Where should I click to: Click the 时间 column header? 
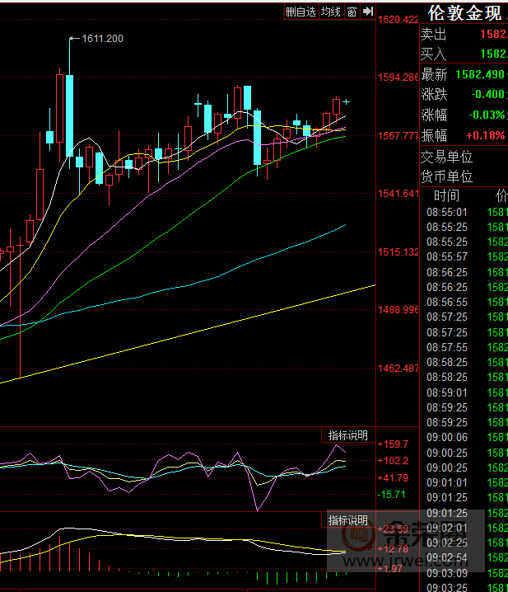coord(446,196)
